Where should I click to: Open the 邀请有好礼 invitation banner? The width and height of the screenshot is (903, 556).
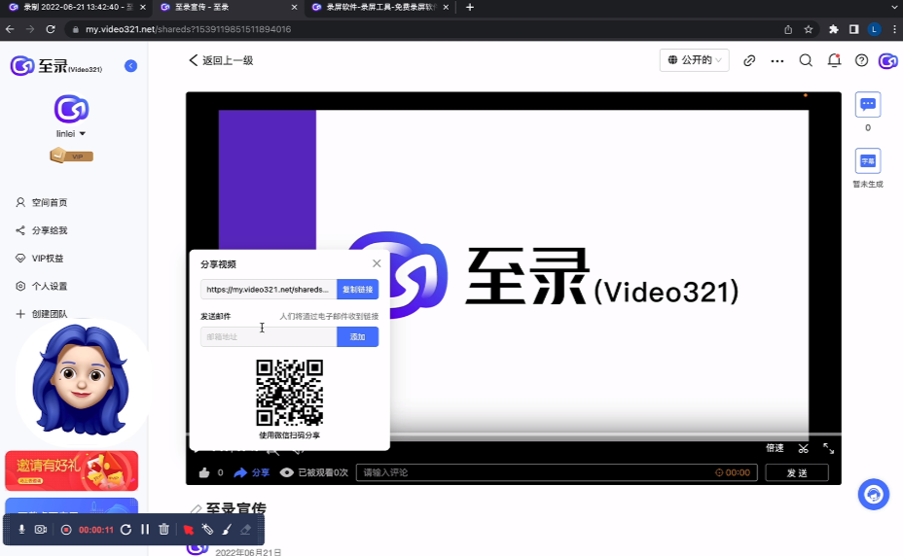pyautogui.click(x=71, y=470)
